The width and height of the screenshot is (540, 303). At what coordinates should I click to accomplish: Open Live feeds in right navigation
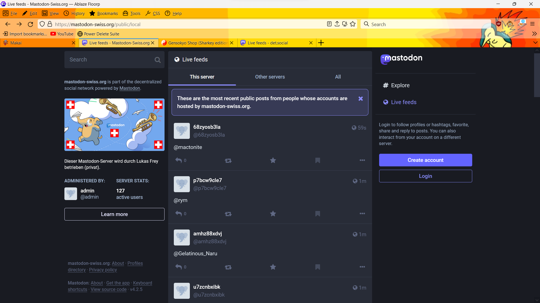point(400,102)
